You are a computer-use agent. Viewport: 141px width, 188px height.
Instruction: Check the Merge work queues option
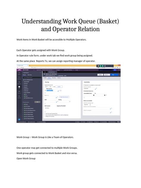(45, 116)
